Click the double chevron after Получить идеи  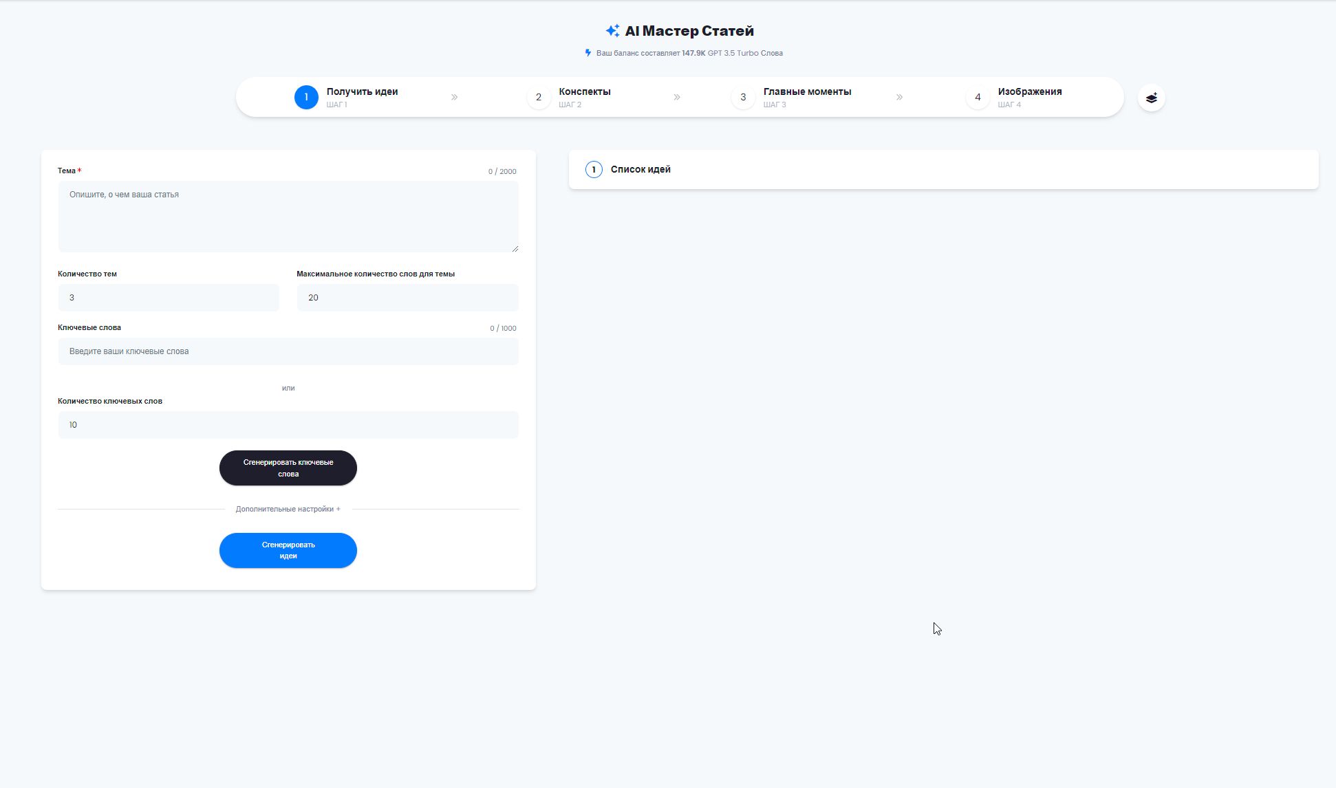coord(454,97)
